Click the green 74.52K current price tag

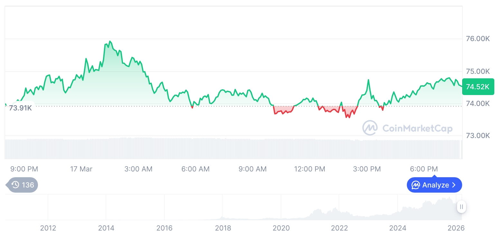(x=478, y=87)
